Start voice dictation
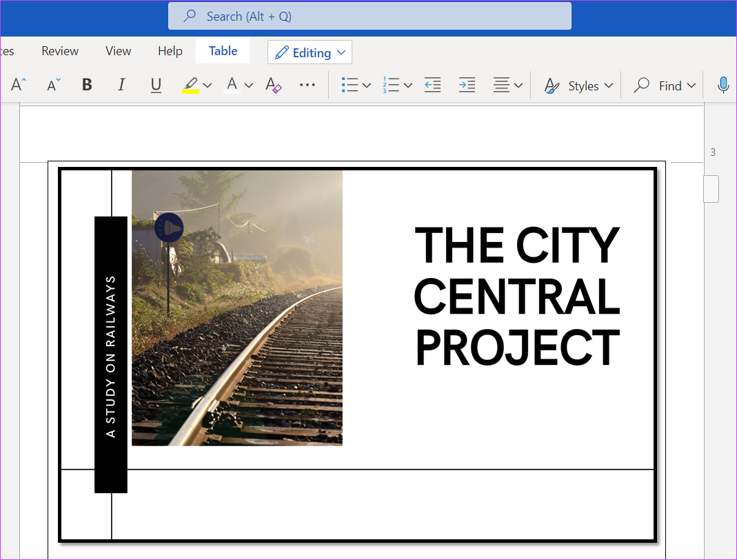Image resolution: width=737 pixels, height=560 pixels. 723,84
